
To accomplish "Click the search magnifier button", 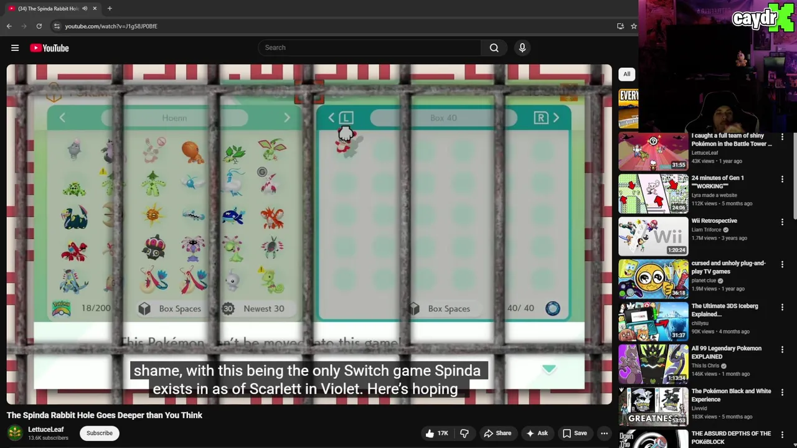I will coord(494,47).
